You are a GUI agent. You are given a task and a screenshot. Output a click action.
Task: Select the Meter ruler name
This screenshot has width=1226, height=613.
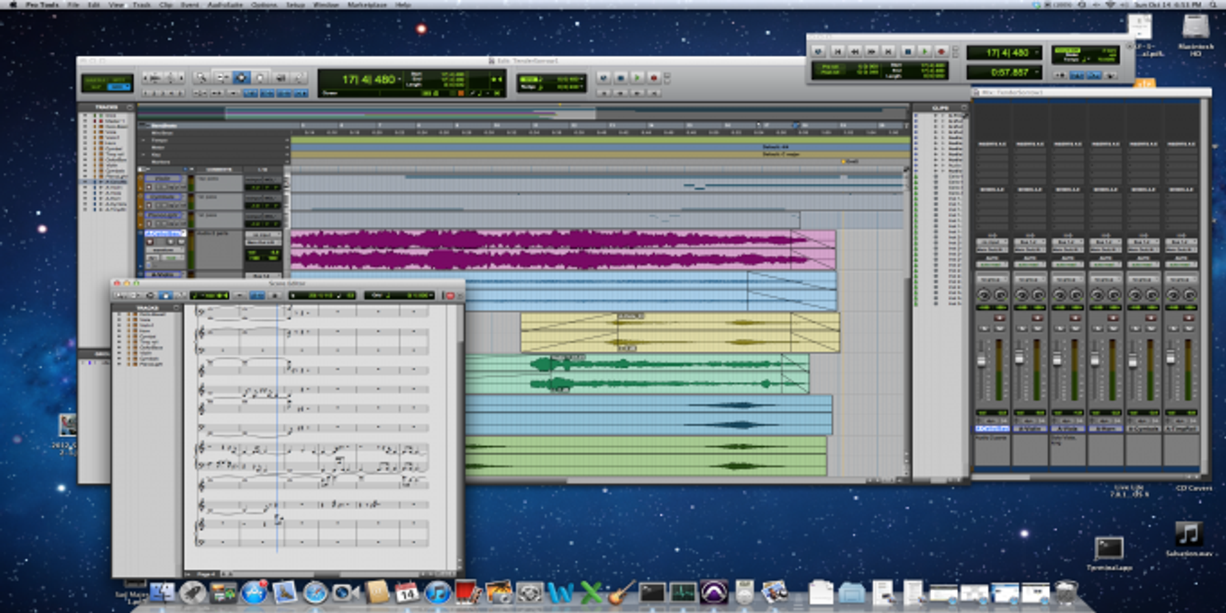tap(157, 147)
